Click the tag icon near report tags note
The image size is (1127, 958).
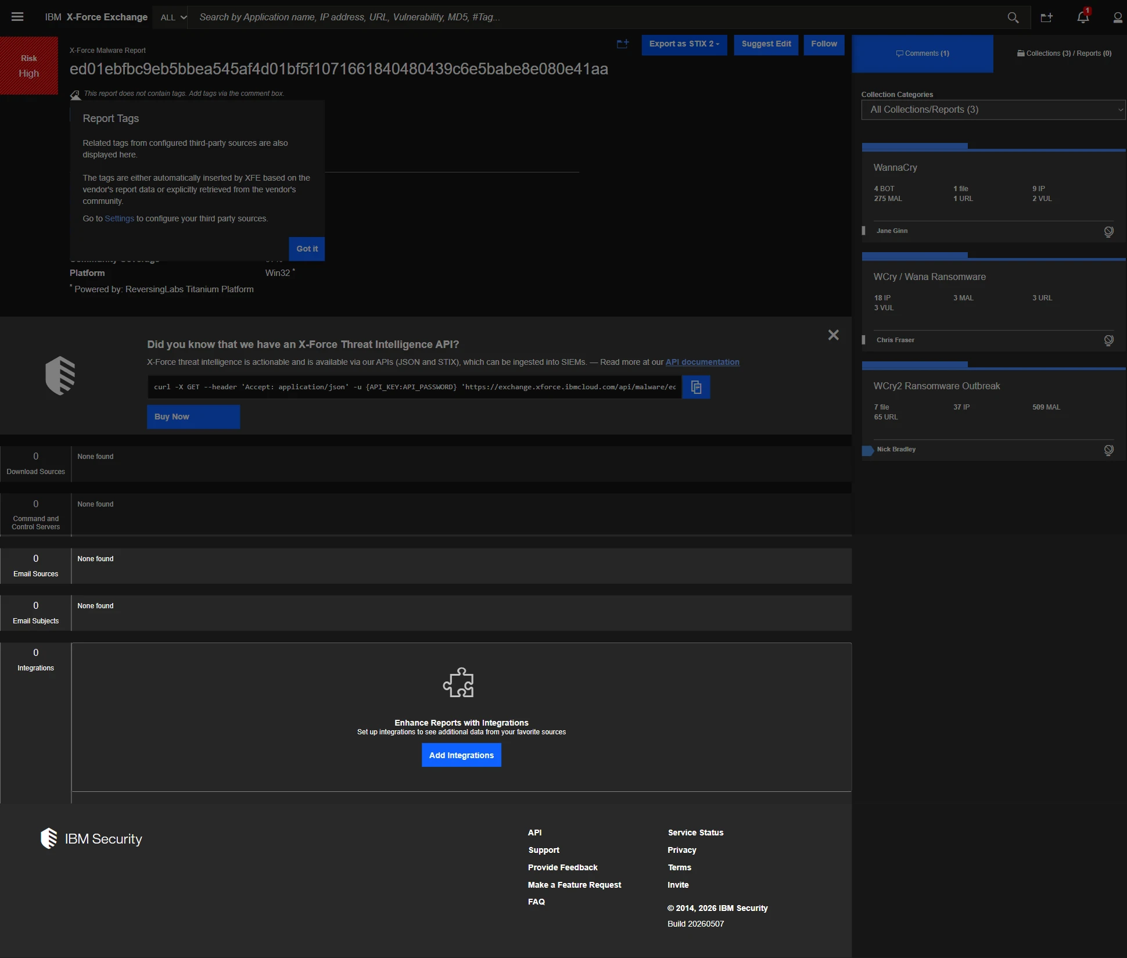[76, 95]
